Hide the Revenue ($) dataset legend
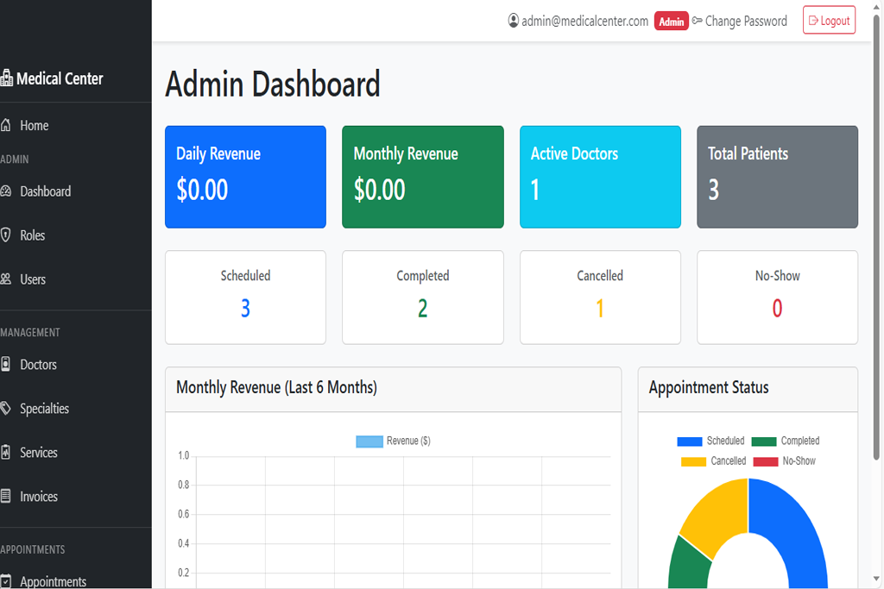The height and width of the screenshot is (589, 884). coord(393,441)
